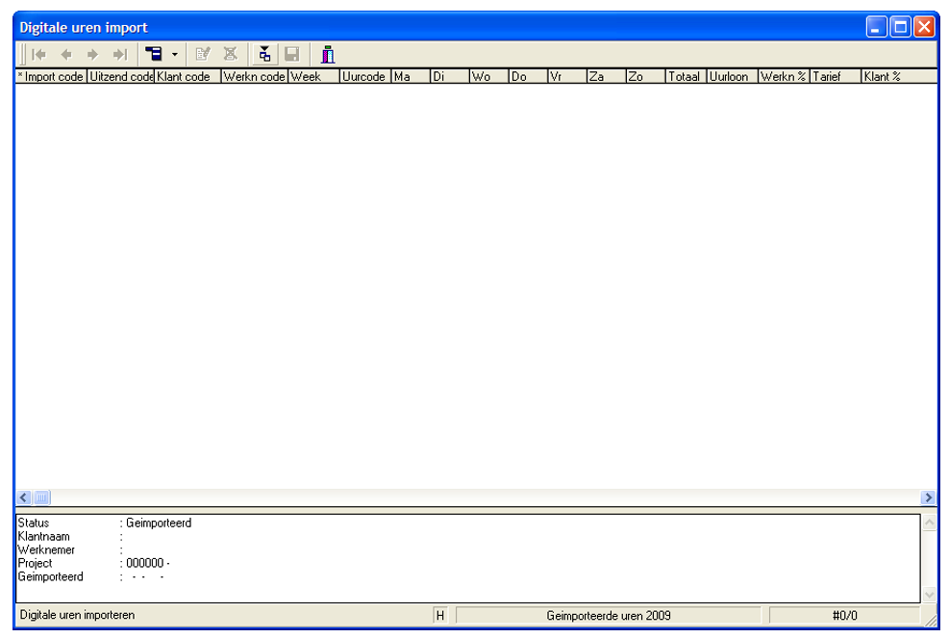
Task: Jump to the last record
Action: pos(118,55)
